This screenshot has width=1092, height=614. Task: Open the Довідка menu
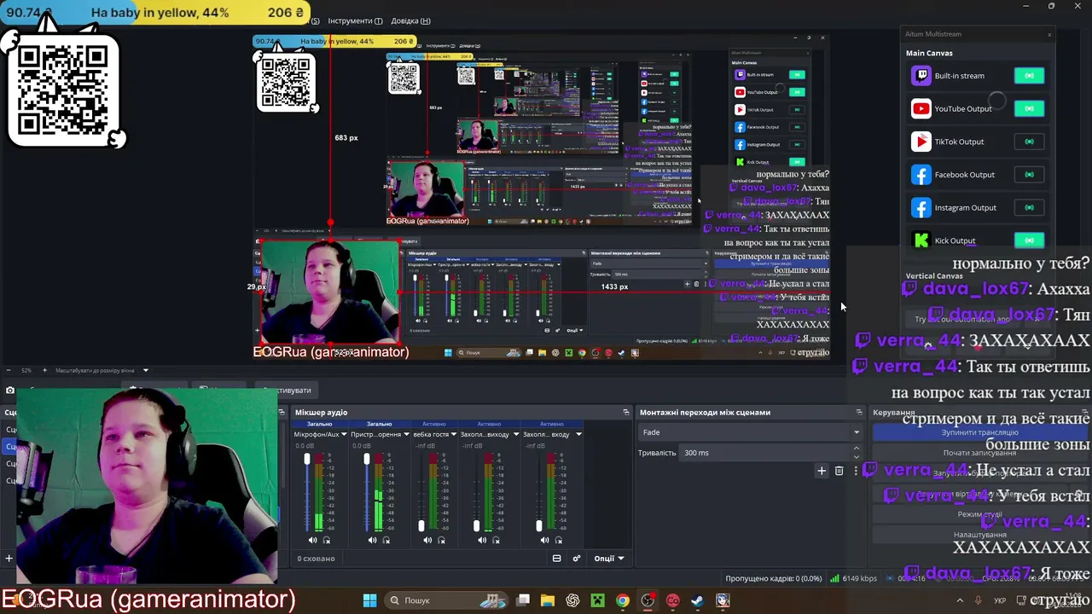(411, 20)
